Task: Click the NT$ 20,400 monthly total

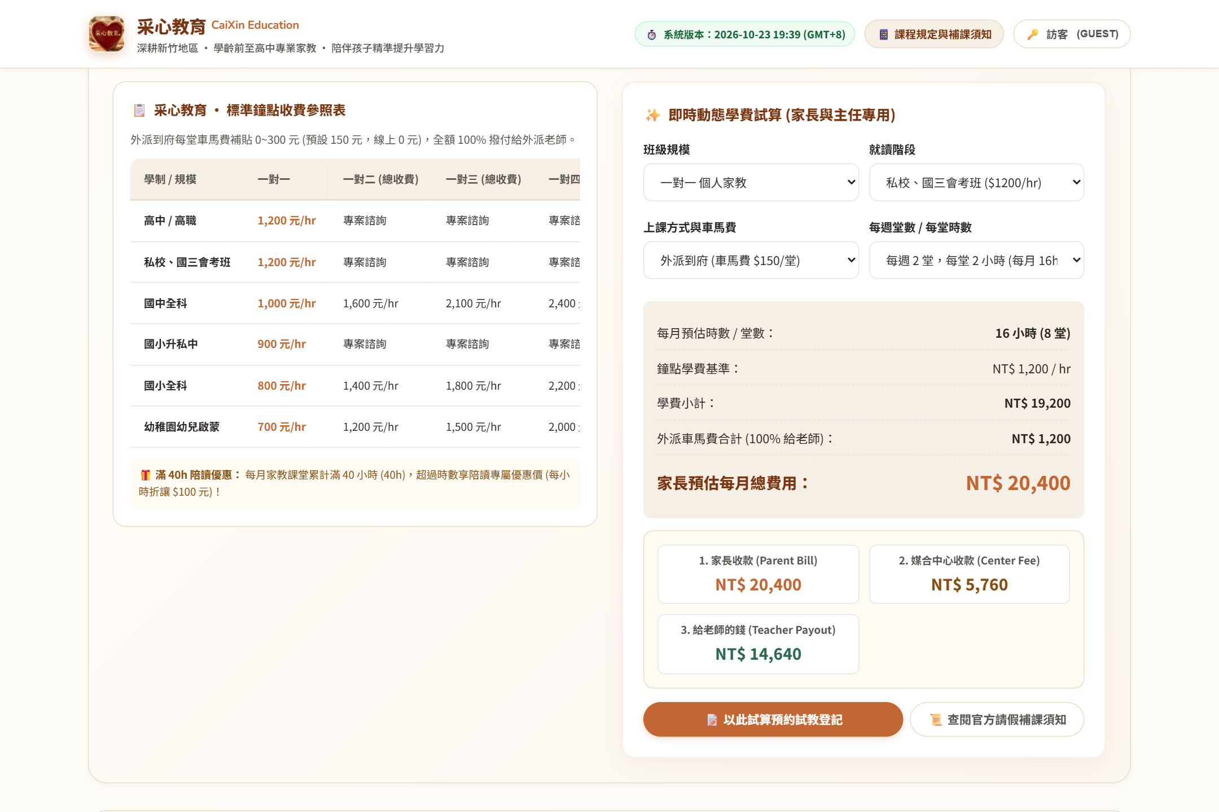Action: (1018, 483)
